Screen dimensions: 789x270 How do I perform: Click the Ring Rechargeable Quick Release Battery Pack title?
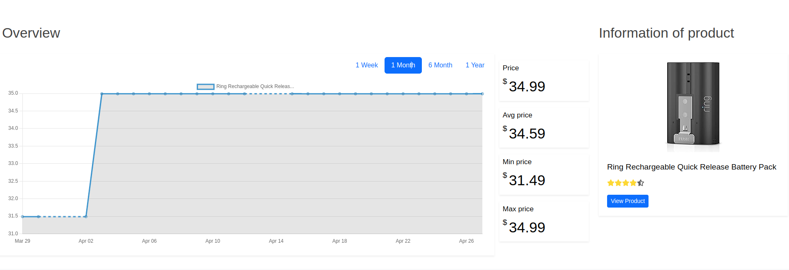click(x=691, y=167)
